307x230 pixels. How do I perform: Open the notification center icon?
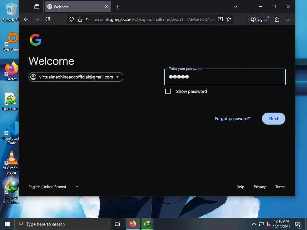tap(298, 224)
